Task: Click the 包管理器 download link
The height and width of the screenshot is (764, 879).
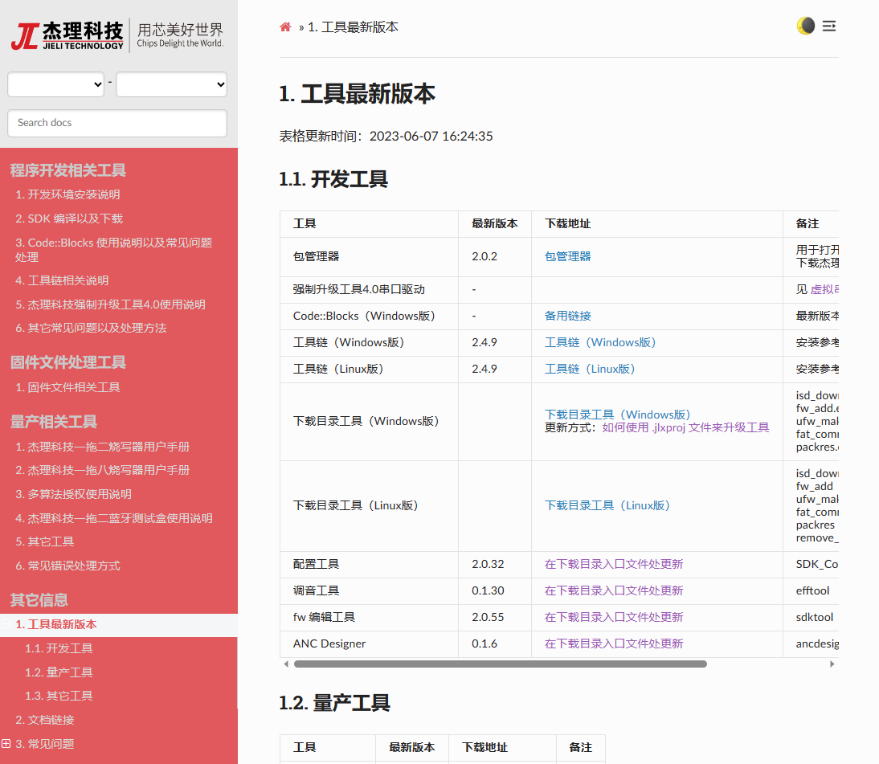Action: click(568, 256)
